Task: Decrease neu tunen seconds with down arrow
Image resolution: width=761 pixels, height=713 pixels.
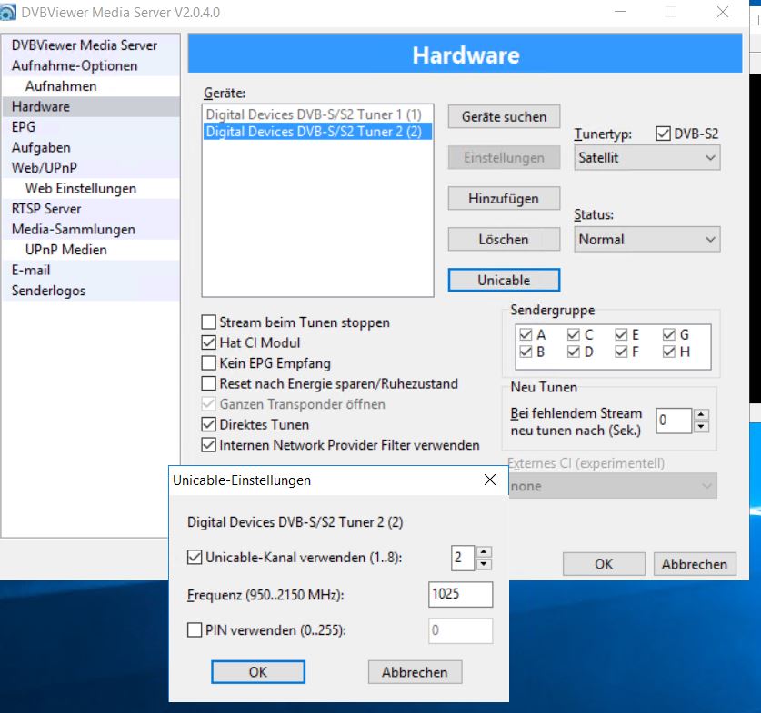Action: [x=701, y=427]
